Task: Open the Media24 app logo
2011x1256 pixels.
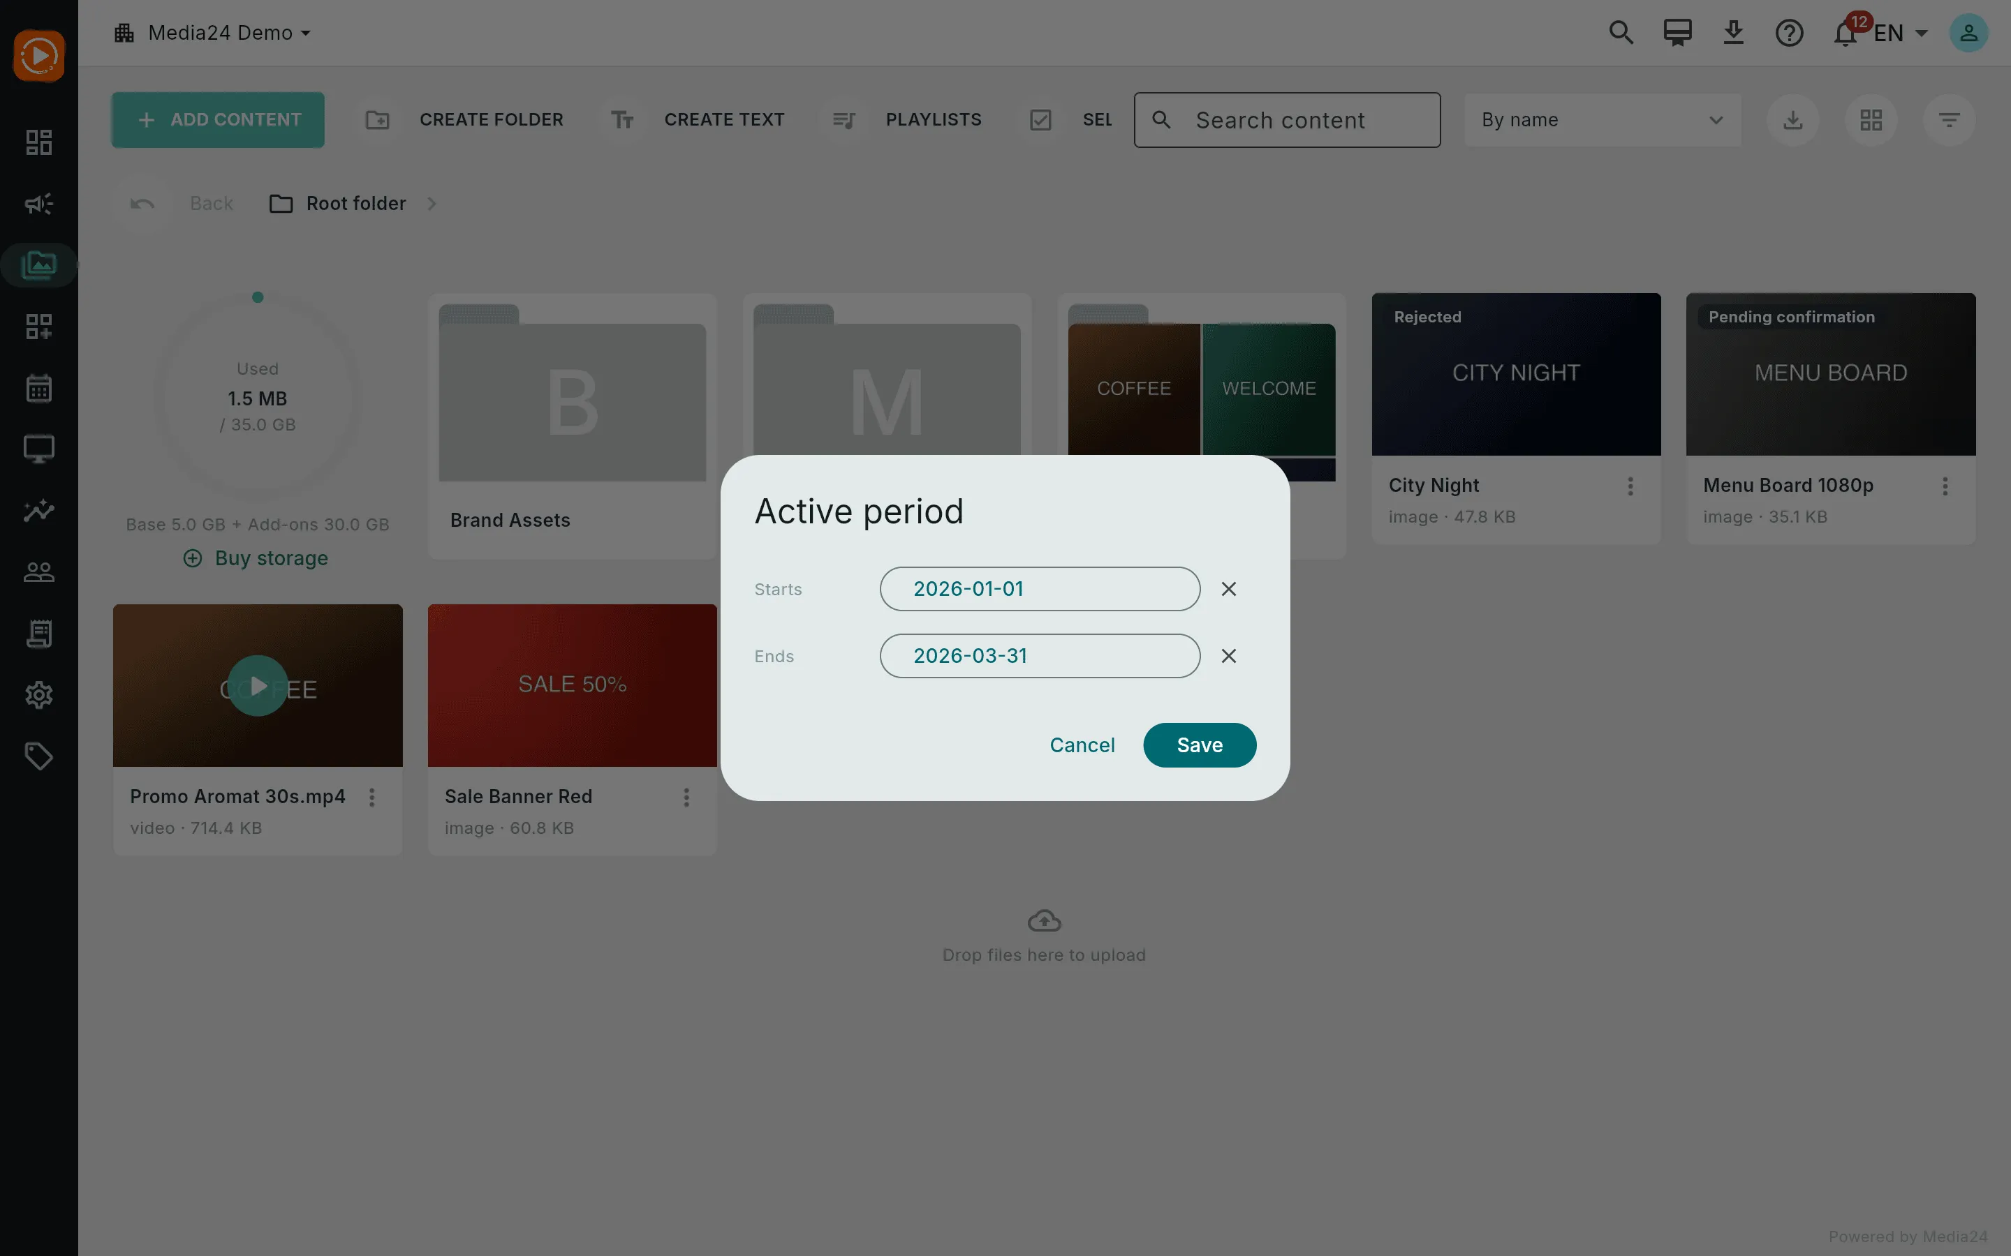Action: 38,56
